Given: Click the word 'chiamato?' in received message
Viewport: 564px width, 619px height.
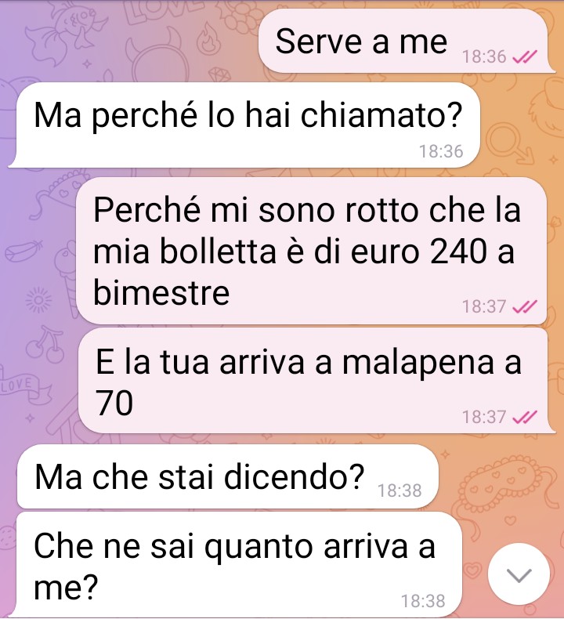Looking at the screenshot, I should click(381, 115).
